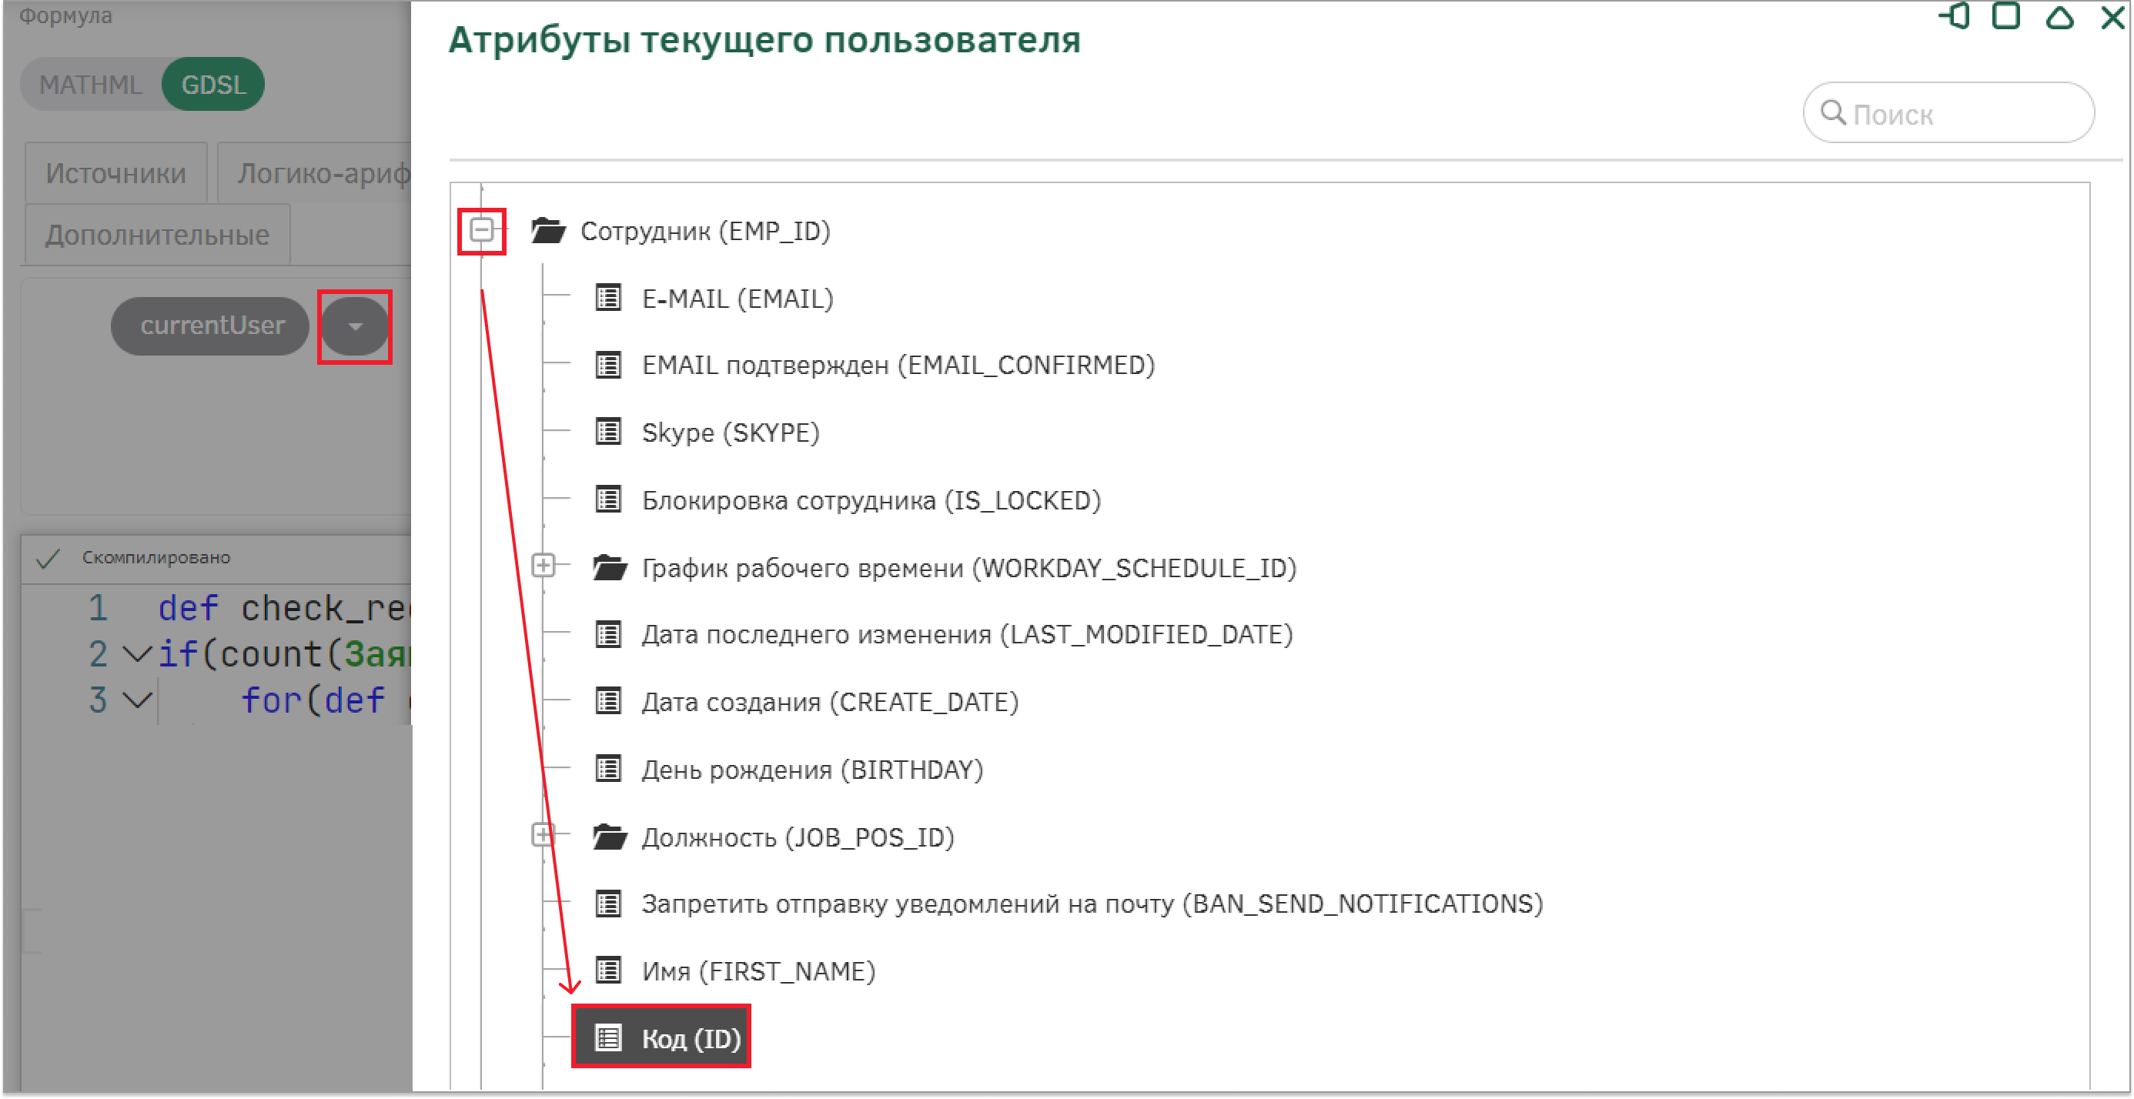Click the E-MAIL attribute list icon
Image resolution: width=2134 pixels, height=1099 pixels.
[x=608, y=297]
